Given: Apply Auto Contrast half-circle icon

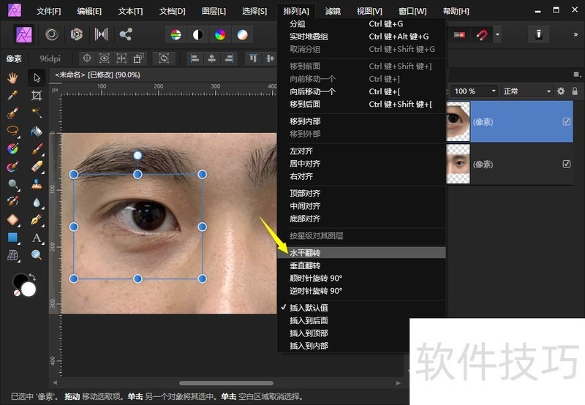Looking at the screenshot, I should [197, 35].
